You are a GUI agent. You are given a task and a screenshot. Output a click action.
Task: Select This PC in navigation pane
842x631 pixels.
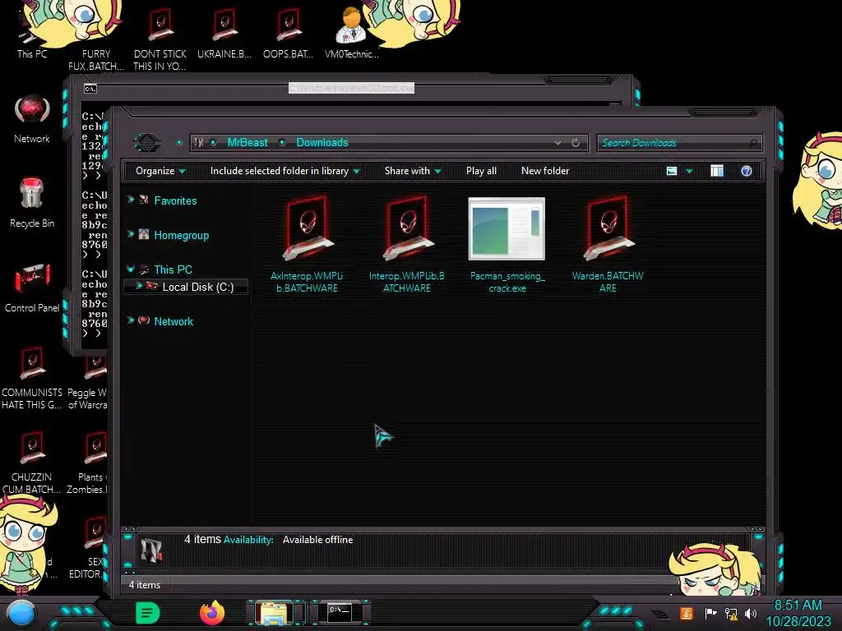[173, 269]
